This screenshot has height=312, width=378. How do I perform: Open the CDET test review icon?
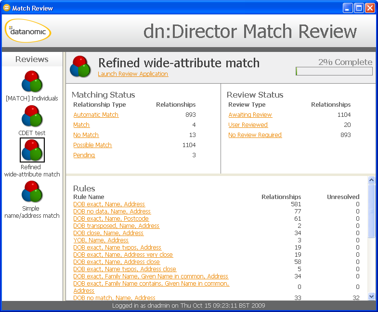(x=32, y=116)
